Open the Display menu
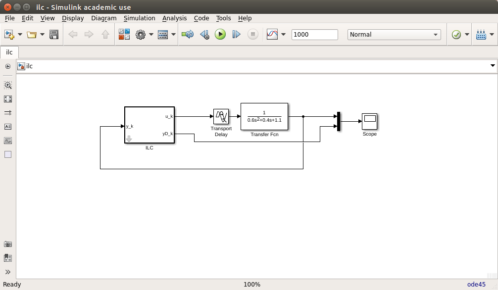Screen dimensions: 498x290 pyautogui.click(x=73, y=18)
